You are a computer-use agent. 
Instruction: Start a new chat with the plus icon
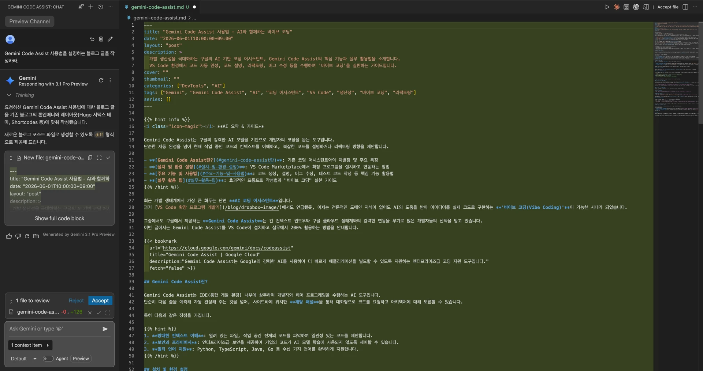click(x=91, y=7)
